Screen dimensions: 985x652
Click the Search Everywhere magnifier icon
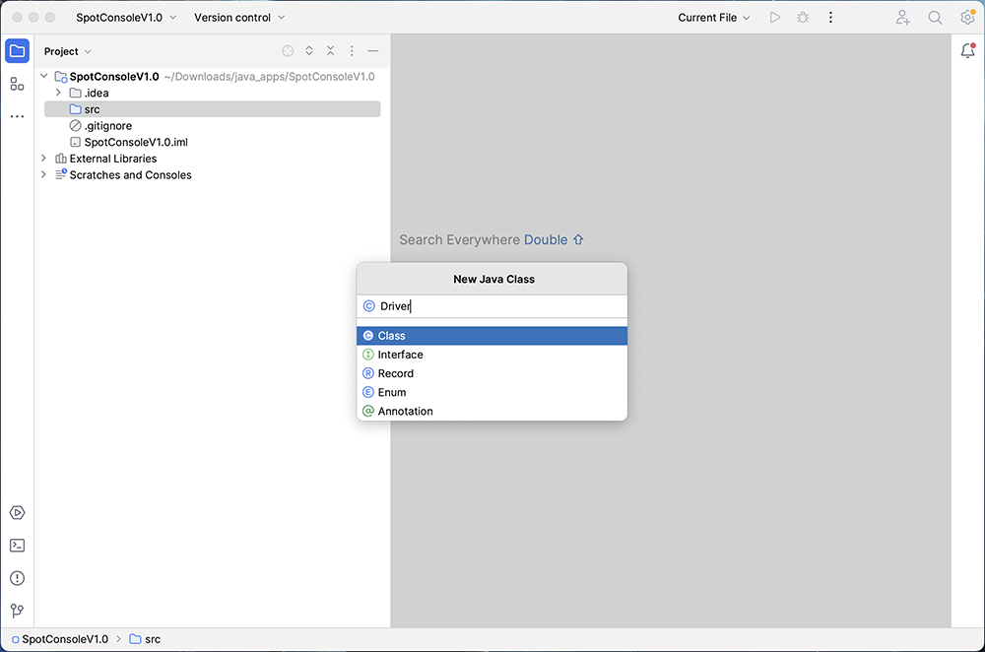(x=935, y=18)
